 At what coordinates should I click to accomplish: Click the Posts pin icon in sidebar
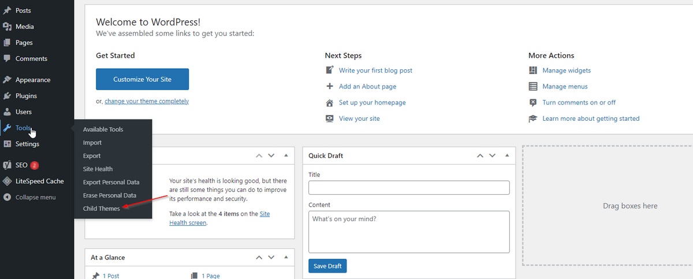pos(7,10)
